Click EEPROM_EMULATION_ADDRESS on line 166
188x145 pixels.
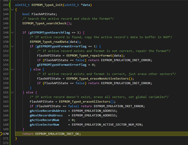pos(94,115)
